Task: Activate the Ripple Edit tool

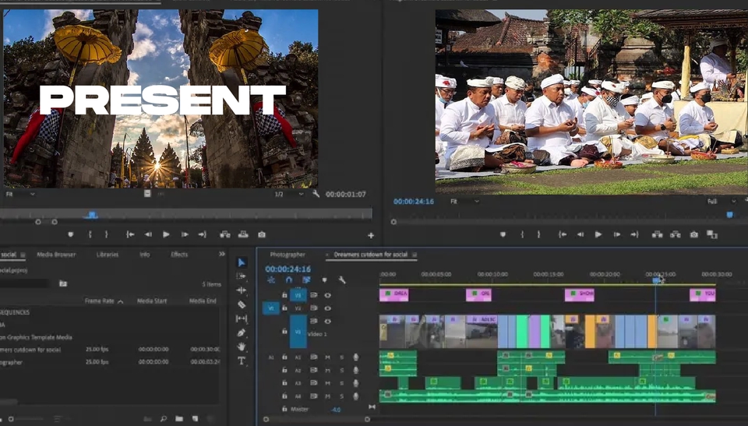Action: click(242, 290)
